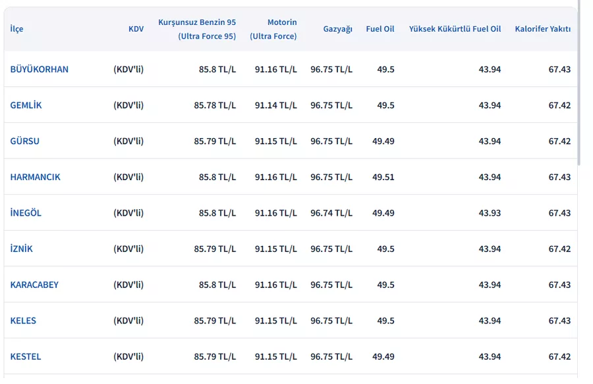Click the (KDV'li) label in KESTEL row
The height and width of the screenshot is (384, 593).
point(128,356)
